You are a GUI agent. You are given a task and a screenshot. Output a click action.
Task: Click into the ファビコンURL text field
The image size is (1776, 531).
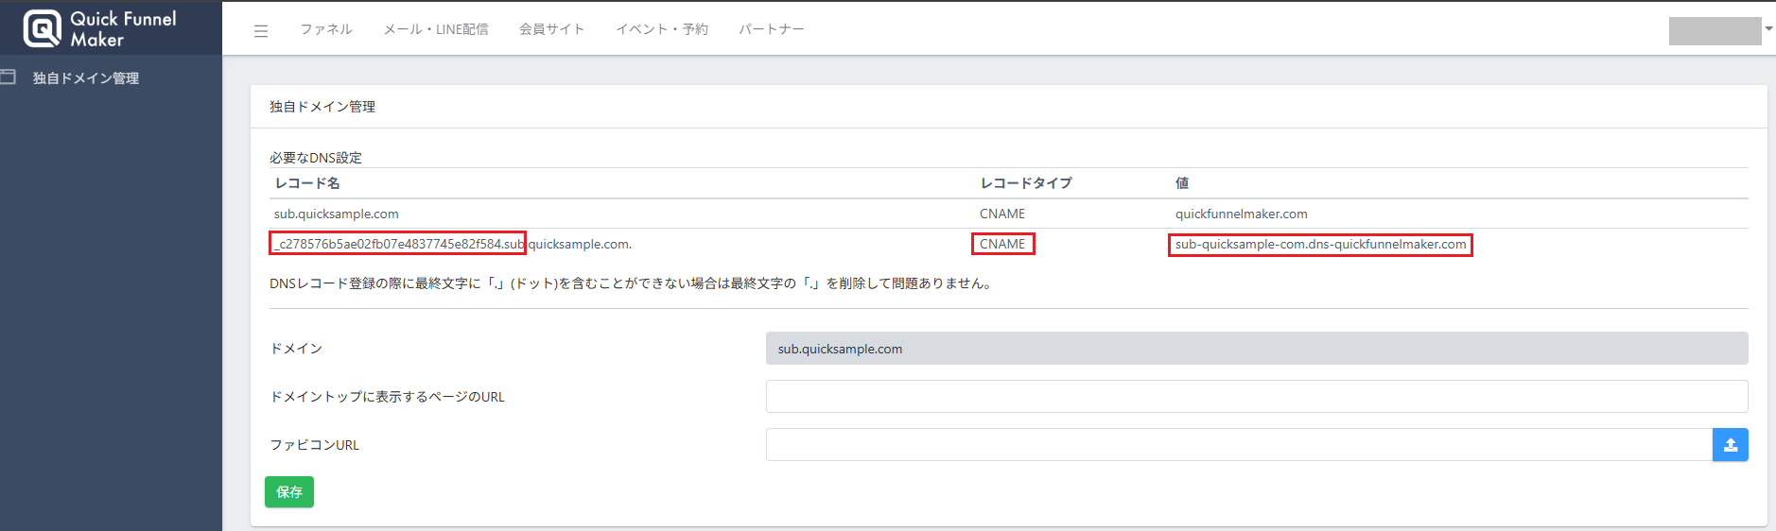[x=1239, y=445]
